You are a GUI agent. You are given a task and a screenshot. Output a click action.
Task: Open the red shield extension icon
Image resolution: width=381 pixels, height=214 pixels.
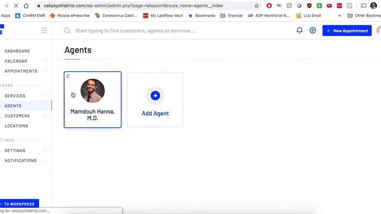[x=309, y=5]
